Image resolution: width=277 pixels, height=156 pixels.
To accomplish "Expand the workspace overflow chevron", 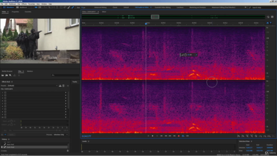I will (245, 7).
